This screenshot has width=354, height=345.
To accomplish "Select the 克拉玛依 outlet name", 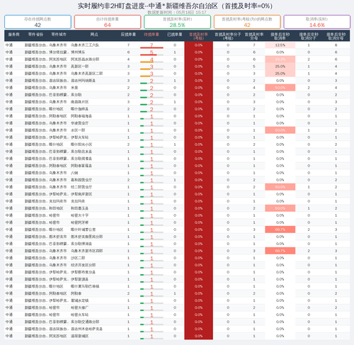I will click(x=78, y=201).
